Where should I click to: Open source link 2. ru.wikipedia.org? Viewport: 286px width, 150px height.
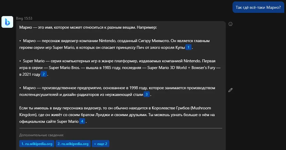coord(73,144)
